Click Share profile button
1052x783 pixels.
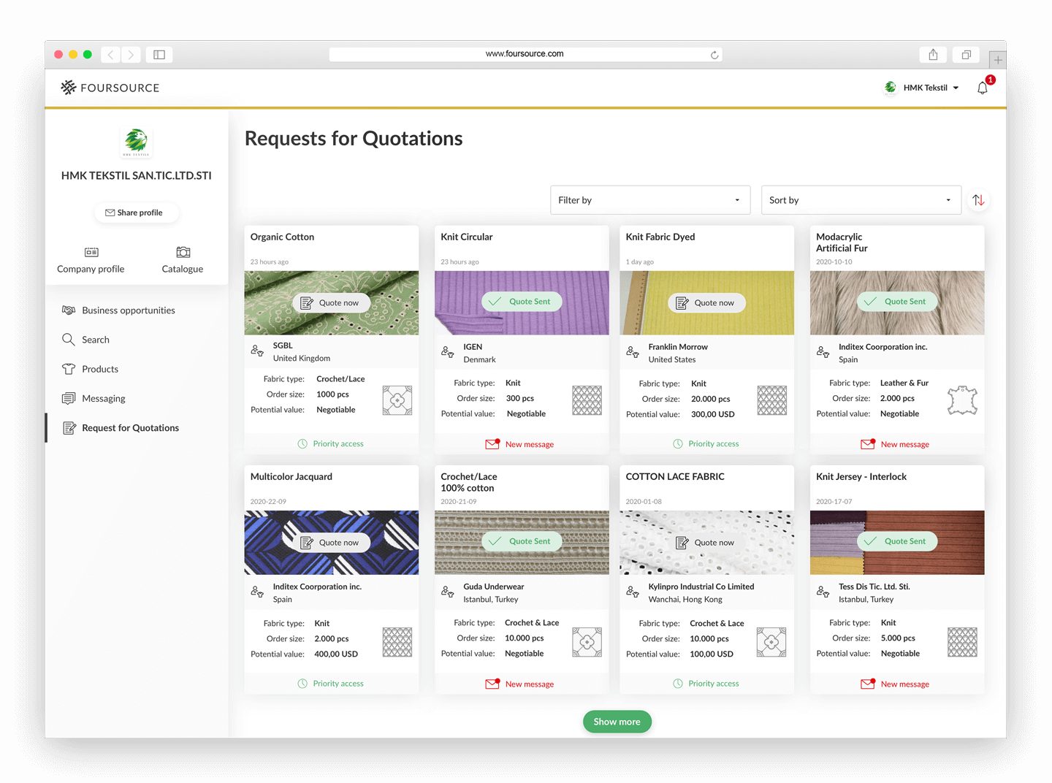[x=136, y=213]
